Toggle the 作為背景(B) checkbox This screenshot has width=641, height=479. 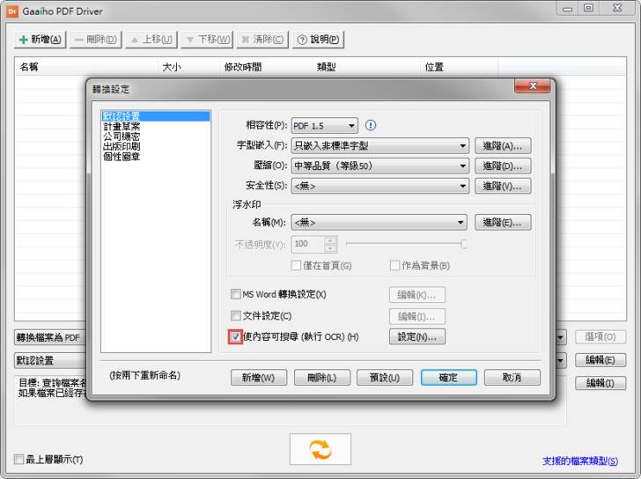394,266
